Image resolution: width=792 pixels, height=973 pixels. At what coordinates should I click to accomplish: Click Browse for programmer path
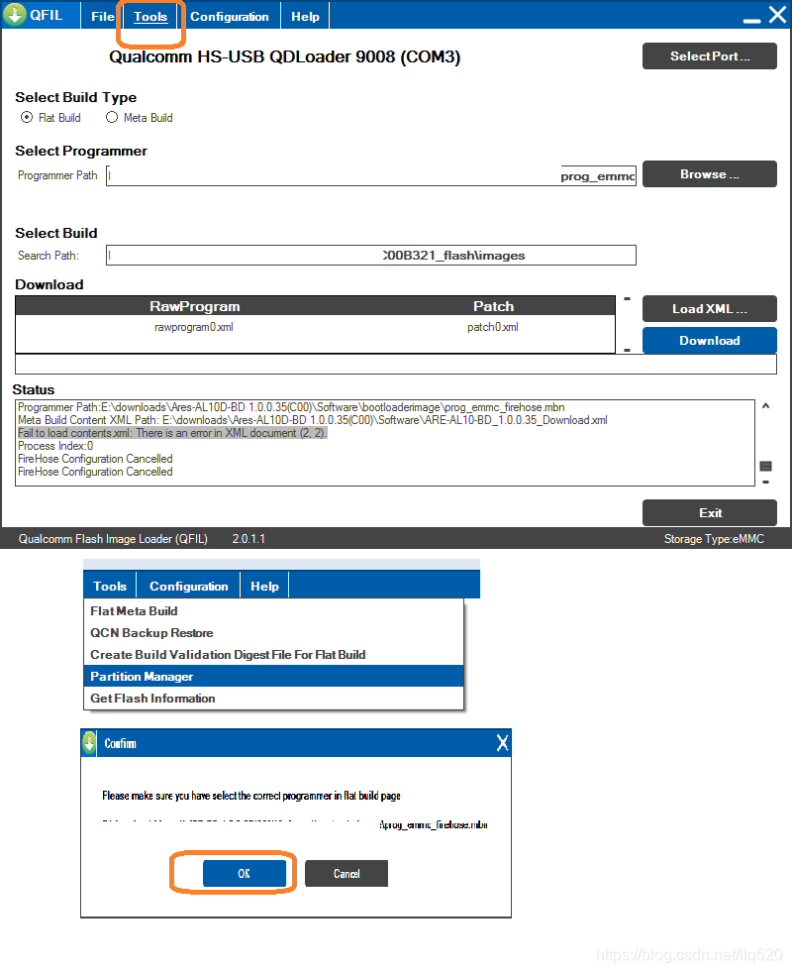710,173
